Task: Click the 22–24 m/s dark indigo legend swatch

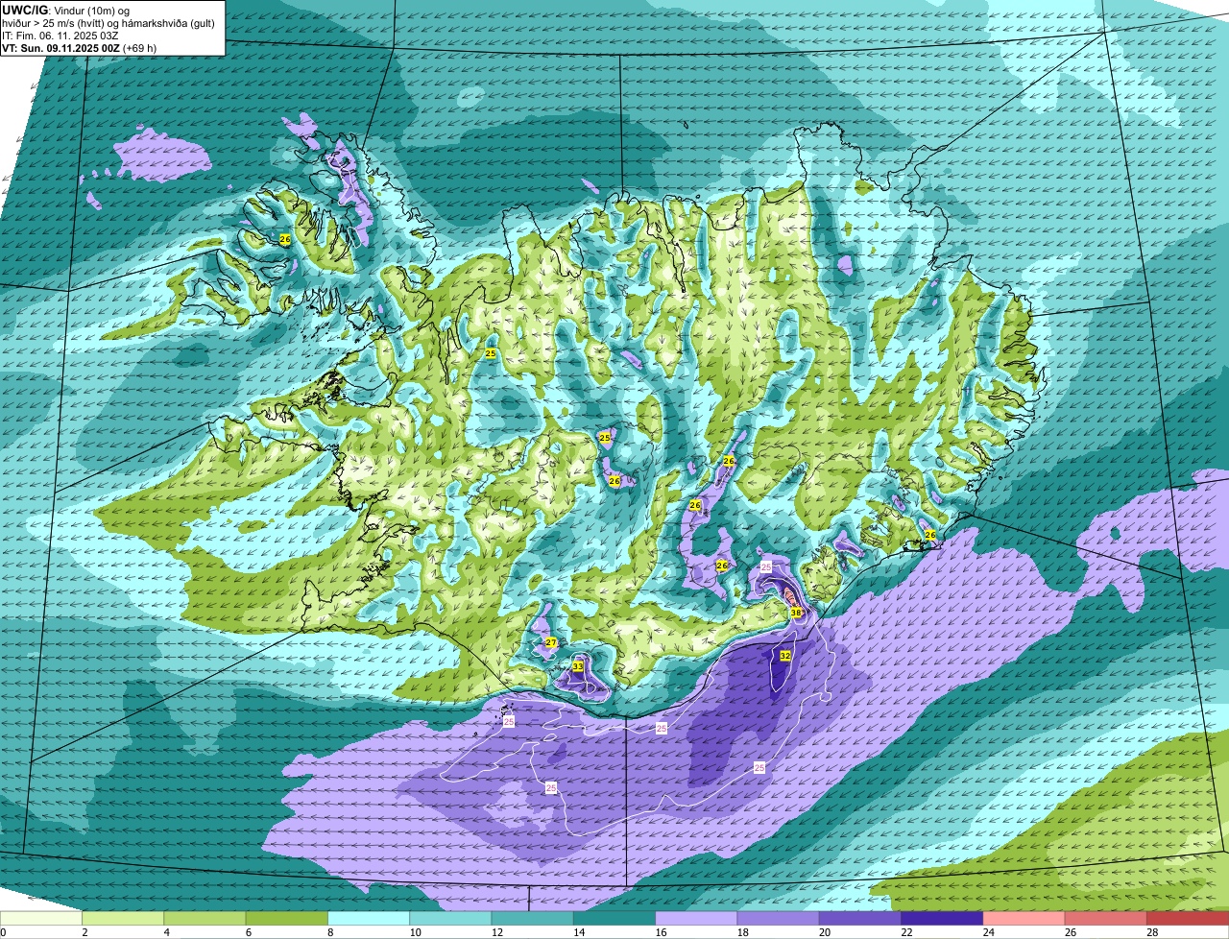Action: pos(942,918)
